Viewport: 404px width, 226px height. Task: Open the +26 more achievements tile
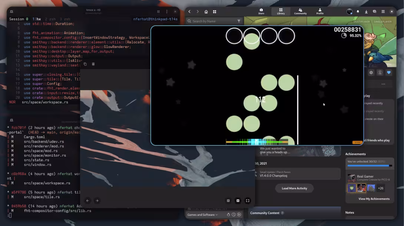[381, 188]
